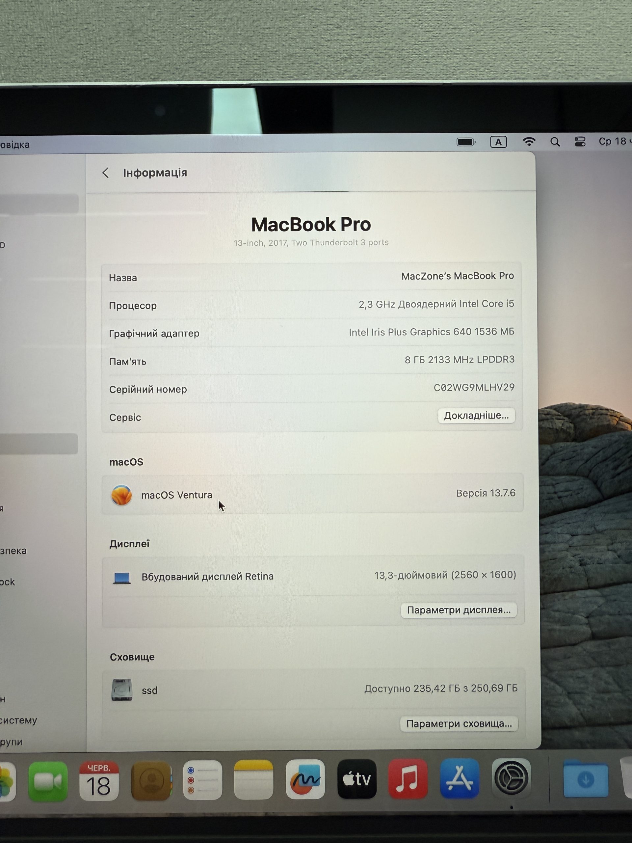Open Contacts app in the Dock

[151, 780]
